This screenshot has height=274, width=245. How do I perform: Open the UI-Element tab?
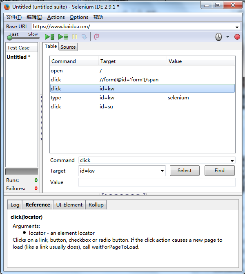pos(69,205)
